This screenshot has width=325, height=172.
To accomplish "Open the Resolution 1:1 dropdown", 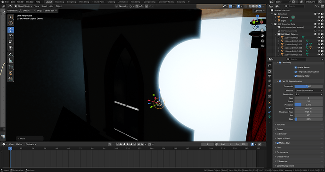I will tap(309, 94).
